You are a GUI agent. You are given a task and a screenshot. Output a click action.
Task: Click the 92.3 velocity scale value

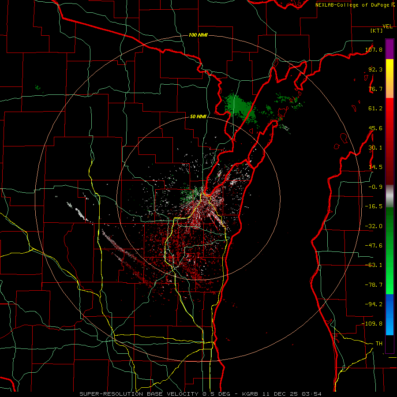pyautogui.click(x=375, y=69)
